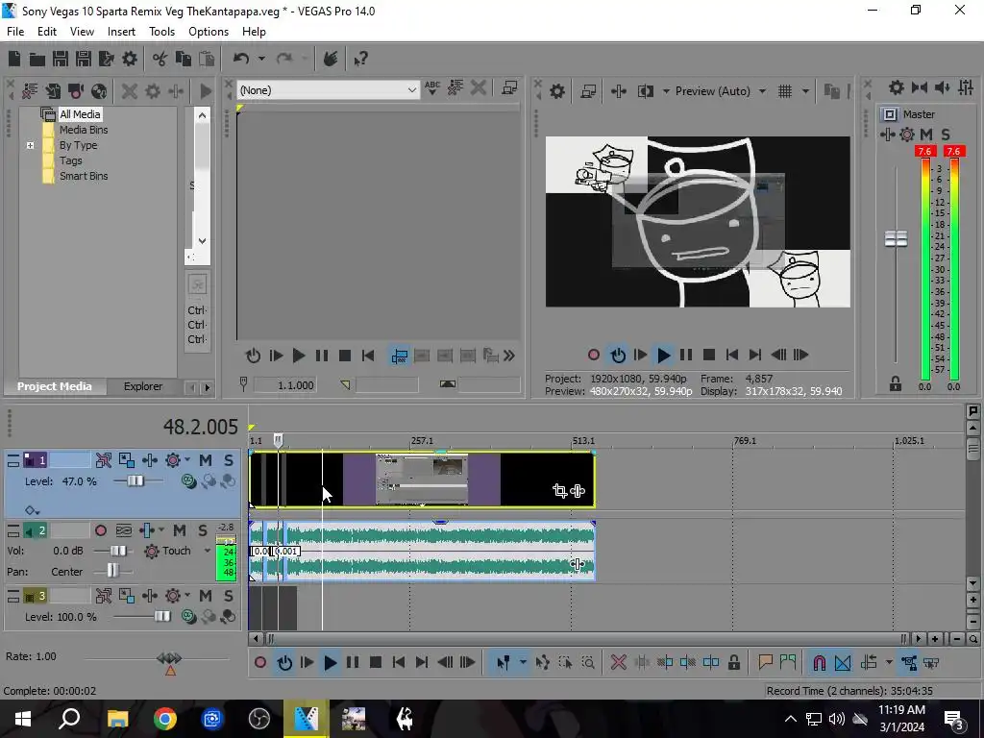This screenshot has width=984, height=738.
Task: Solo video track 1
Action: (229, 460)
